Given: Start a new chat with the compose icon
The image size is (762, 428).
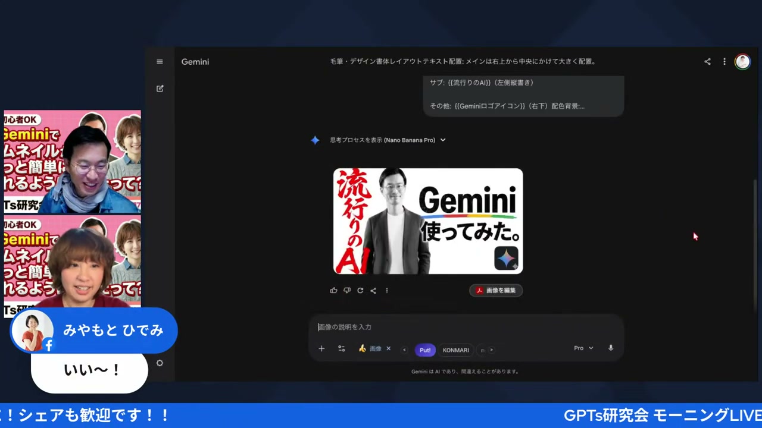Looking at the screenshot, I should [160, 88].
